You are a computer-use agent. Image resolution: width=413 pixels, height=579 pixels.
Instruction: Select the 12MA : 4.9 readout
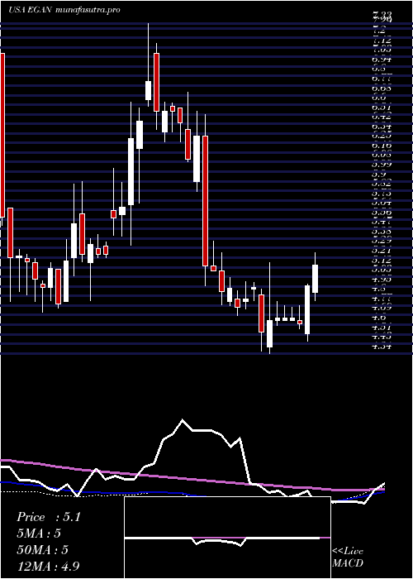[x=49, y=566]
